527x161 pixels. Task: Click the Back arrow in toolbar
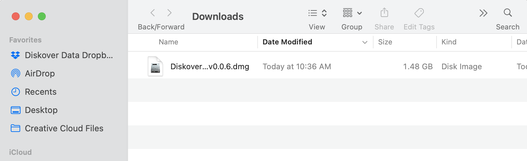[152, 13]
